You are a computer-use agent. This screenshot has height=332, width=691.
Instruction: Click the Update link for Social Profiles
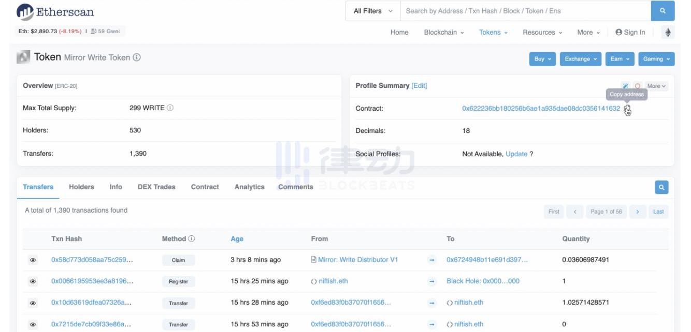point(516,154)
